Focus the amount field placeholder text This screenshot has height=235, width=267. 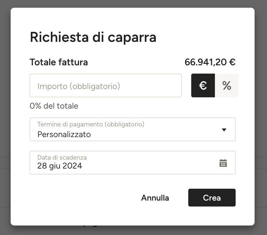[79, 86]
